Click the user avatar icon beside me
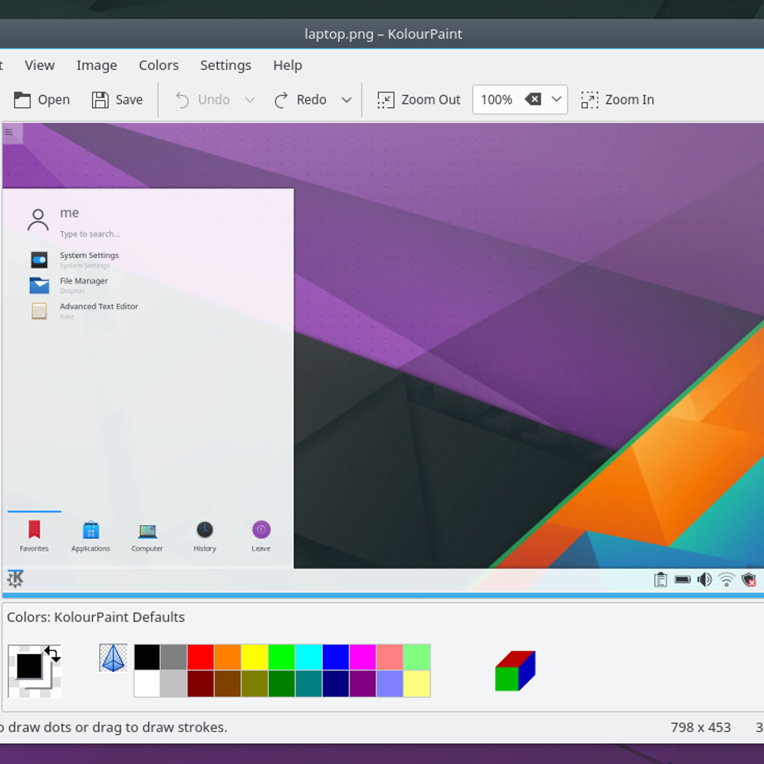 38,220
